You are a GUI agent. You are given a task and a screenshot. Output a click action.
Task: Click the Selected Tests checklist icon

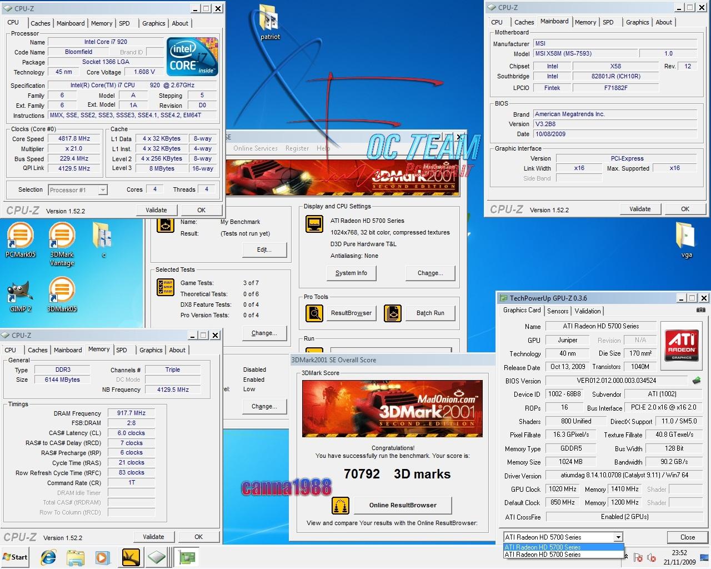(166, 287)
